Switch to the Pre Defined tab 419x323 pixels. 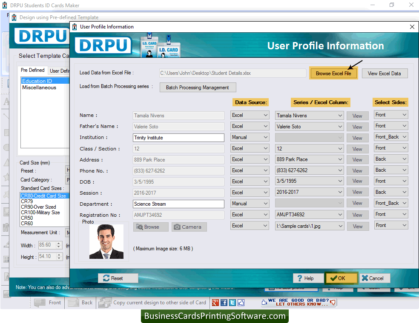click(x=33, y=70)
